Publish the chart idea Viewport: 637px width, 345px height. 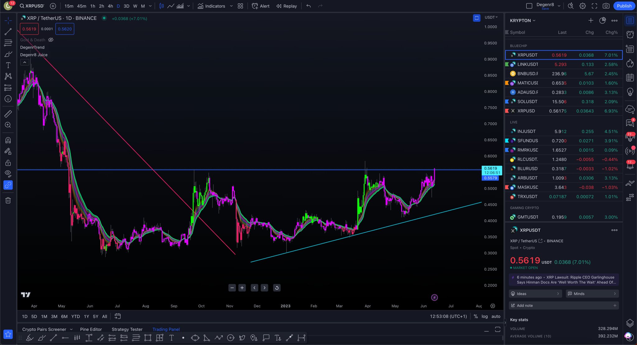(624, 6)
